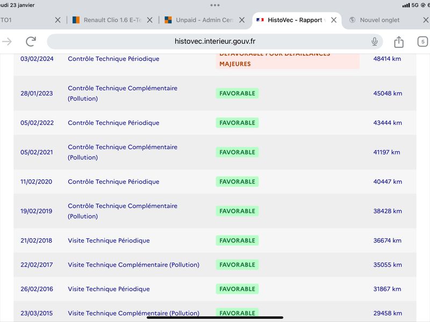430x322 pixels.
Task: Select the FAVORABLE badge for 11/02/2020
Action: (x=237, y=181)
